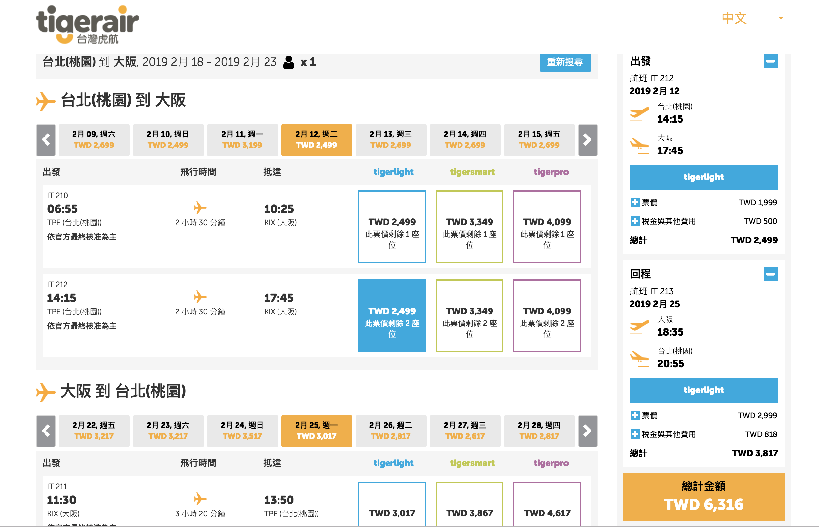Click the 重新搜尋 search again button

[565, 62]
